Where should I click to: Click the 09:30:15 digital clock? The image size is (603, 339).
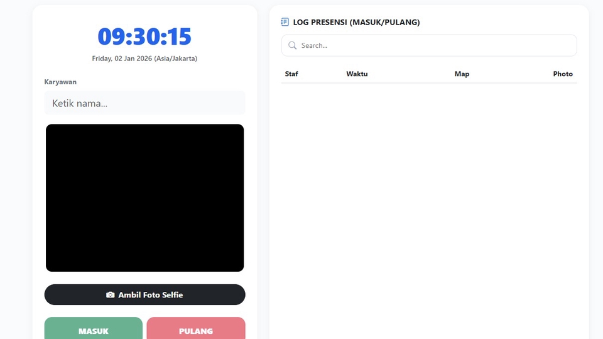tap(144, 37)
